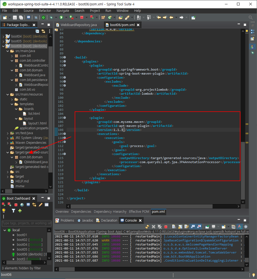
Task: Click the lightbulb icon in Boot Dashboard
Action: click(3, 211)
